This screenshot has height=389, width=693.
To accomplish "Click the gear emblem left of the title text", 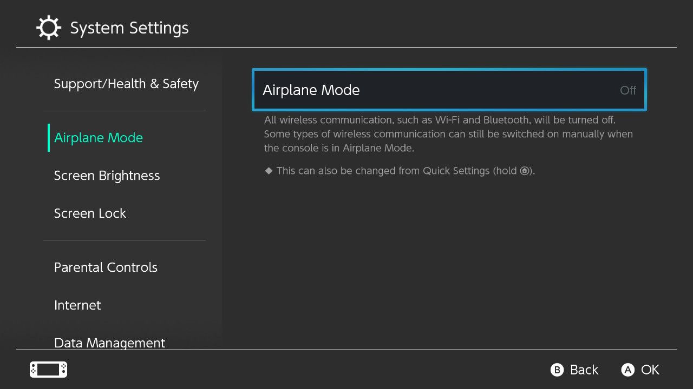I will click(48, 27).
